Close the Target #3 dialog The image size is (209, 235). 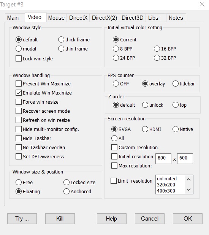(202, 4)
